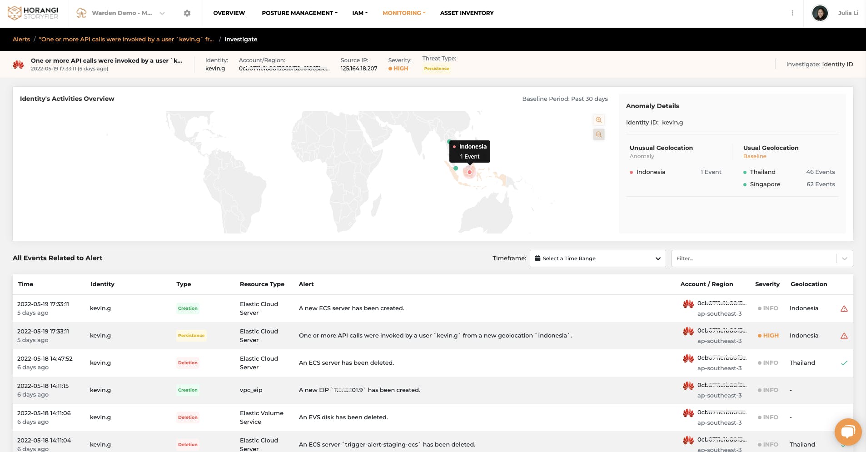The width and height of the screenshot is (866, 452).
Task: Click the 46 Events count for Thailand
Action: pos(821,172)
